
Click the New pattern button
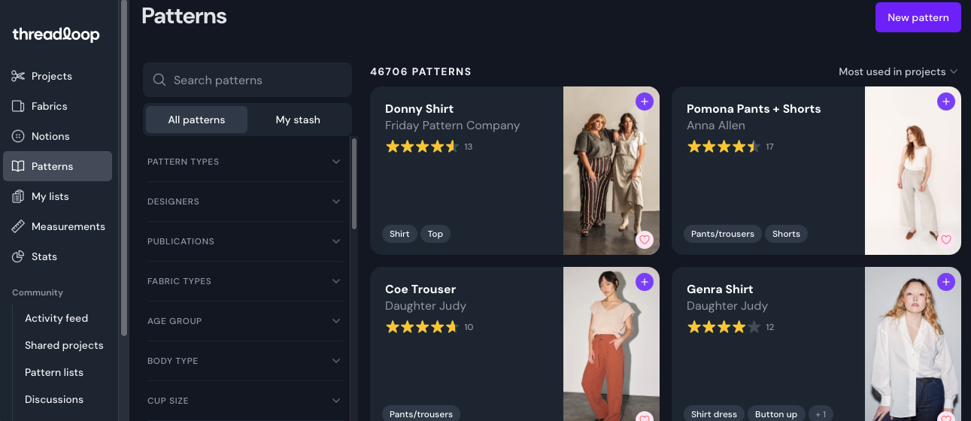pos(918,17)
